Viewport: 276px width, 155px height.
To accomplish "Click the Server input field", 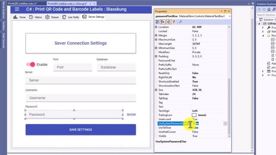I will [x=81, y=80].
